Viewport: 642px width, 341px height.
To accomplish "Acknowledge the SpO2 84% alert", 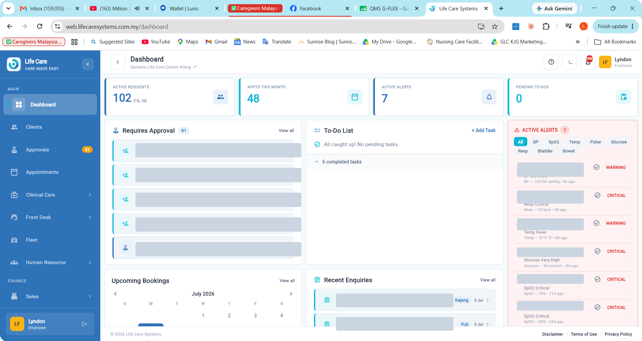I will 598,307.
